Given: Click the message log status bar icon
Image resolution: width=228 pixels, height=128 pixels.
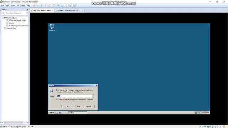Looking at the screenshot, I should [x=224, y=127].
